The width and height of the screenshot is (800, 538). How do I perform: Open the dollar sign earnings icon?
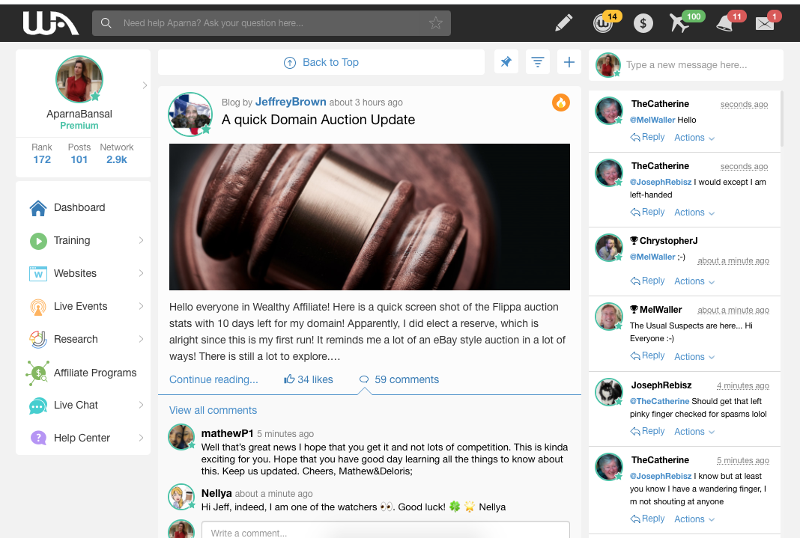click(x=643, y=23)
